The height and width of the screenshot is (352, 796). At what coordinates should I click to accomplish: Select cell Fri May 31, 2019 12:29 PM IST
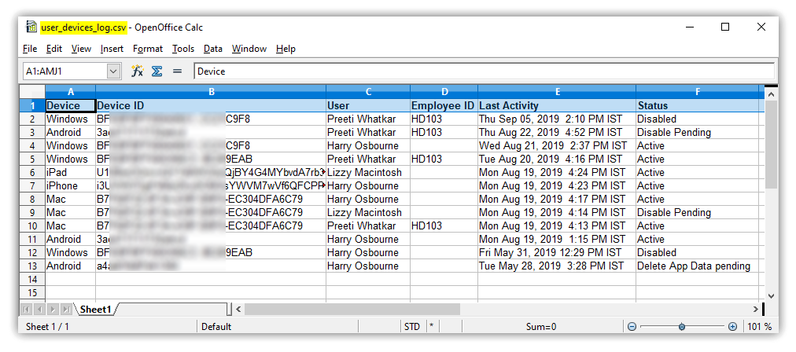tap(557, 252)
